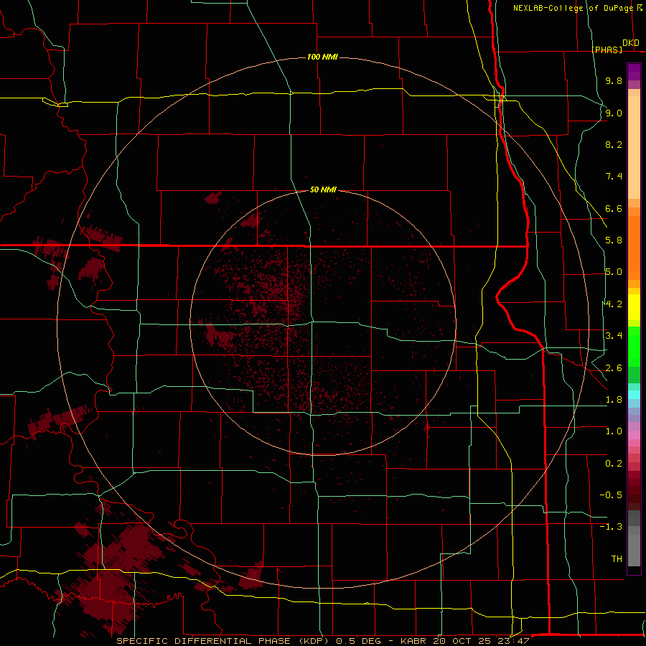Click the 9.8 value on the color scale

(614, 80)
